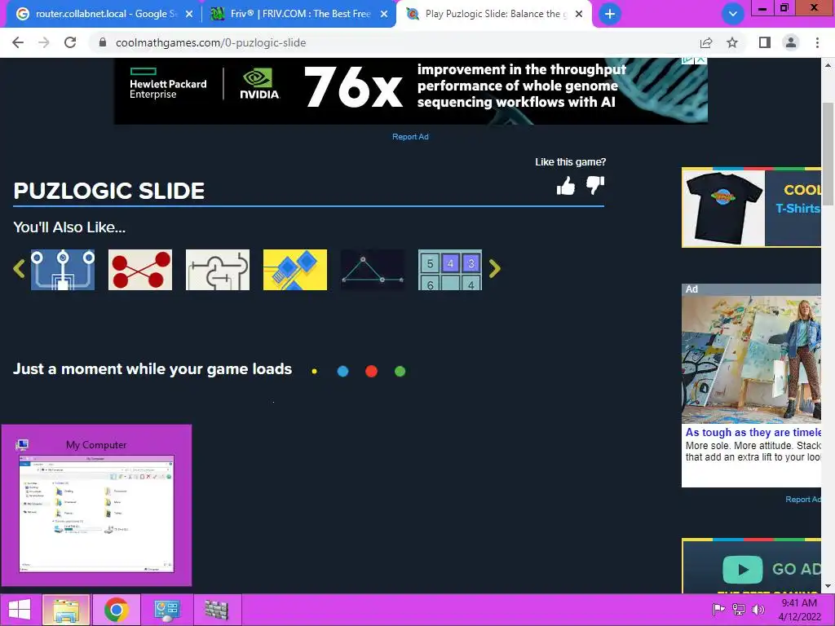835x626 pixels.
Task: Open the pipe maze game thumbnail
Action: [x=218, y=270]
